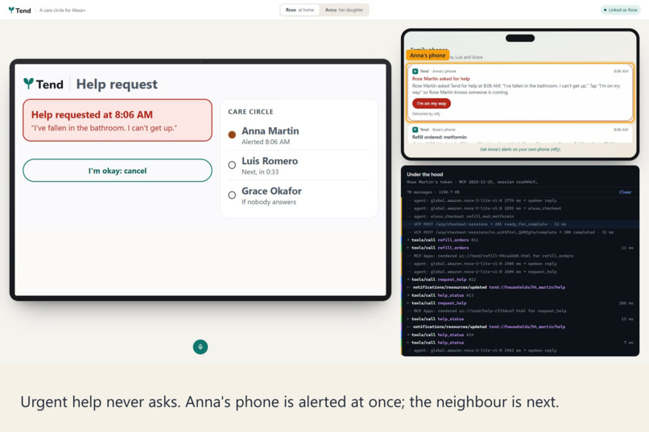The width and height of the screenshot is (649, 432).
Task: Expand the tools/call help_status 15 ms log row
Action: pyautogui.click(x=519, y=319)
